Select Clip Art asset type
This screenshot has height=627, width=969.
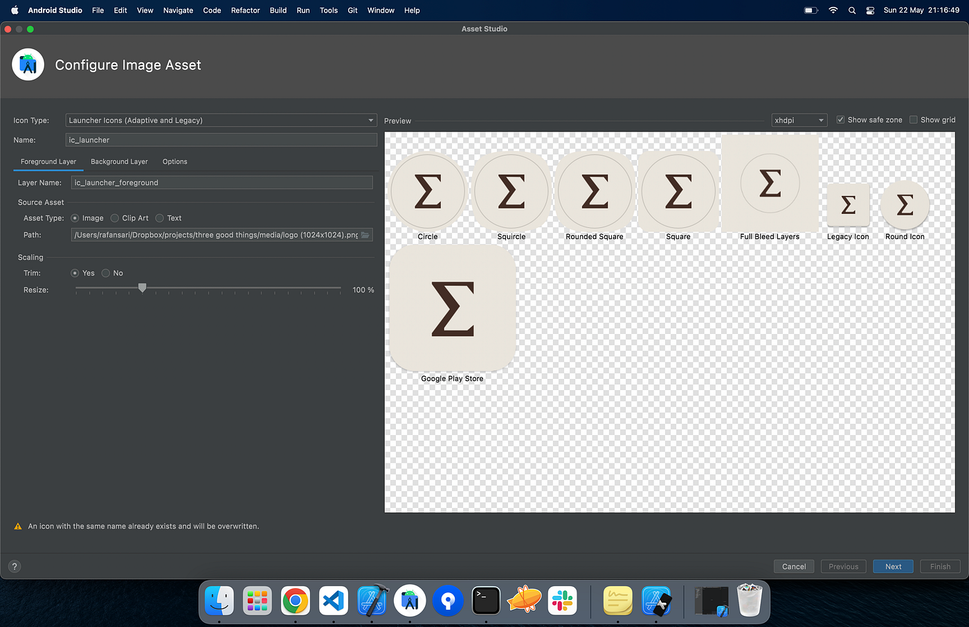point(115,218)
